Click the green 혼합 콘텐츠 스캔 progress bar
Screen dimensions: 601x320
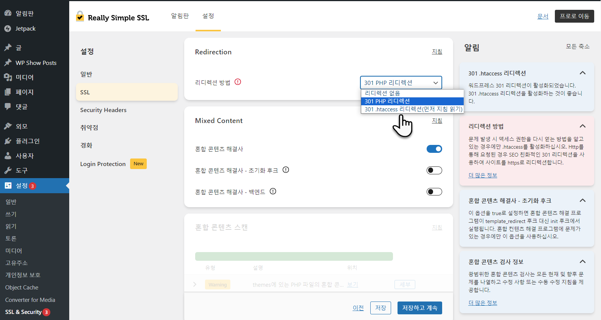pos(294,256)
